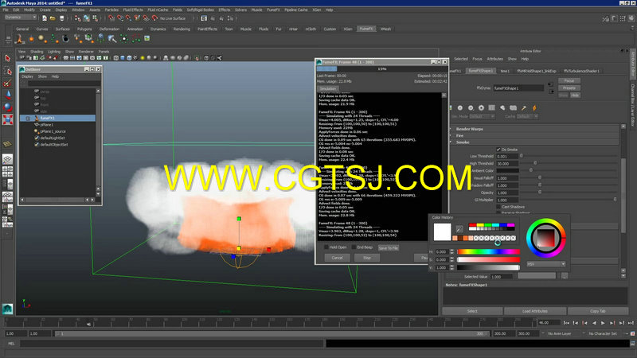Image resolution: width=637 pixels, height=358 pixels.
Task: Open the No Character Set dropdown
Action: coord(603,333)
